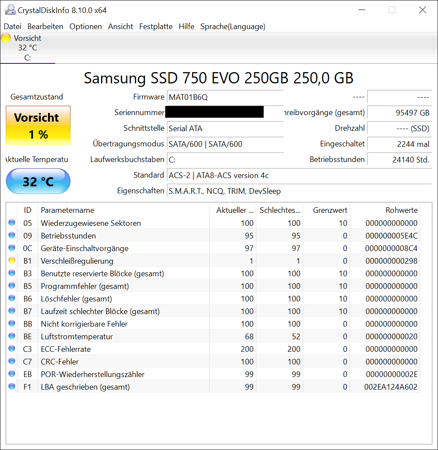Click raw value 0000000008C4

(x=391, y=248)
